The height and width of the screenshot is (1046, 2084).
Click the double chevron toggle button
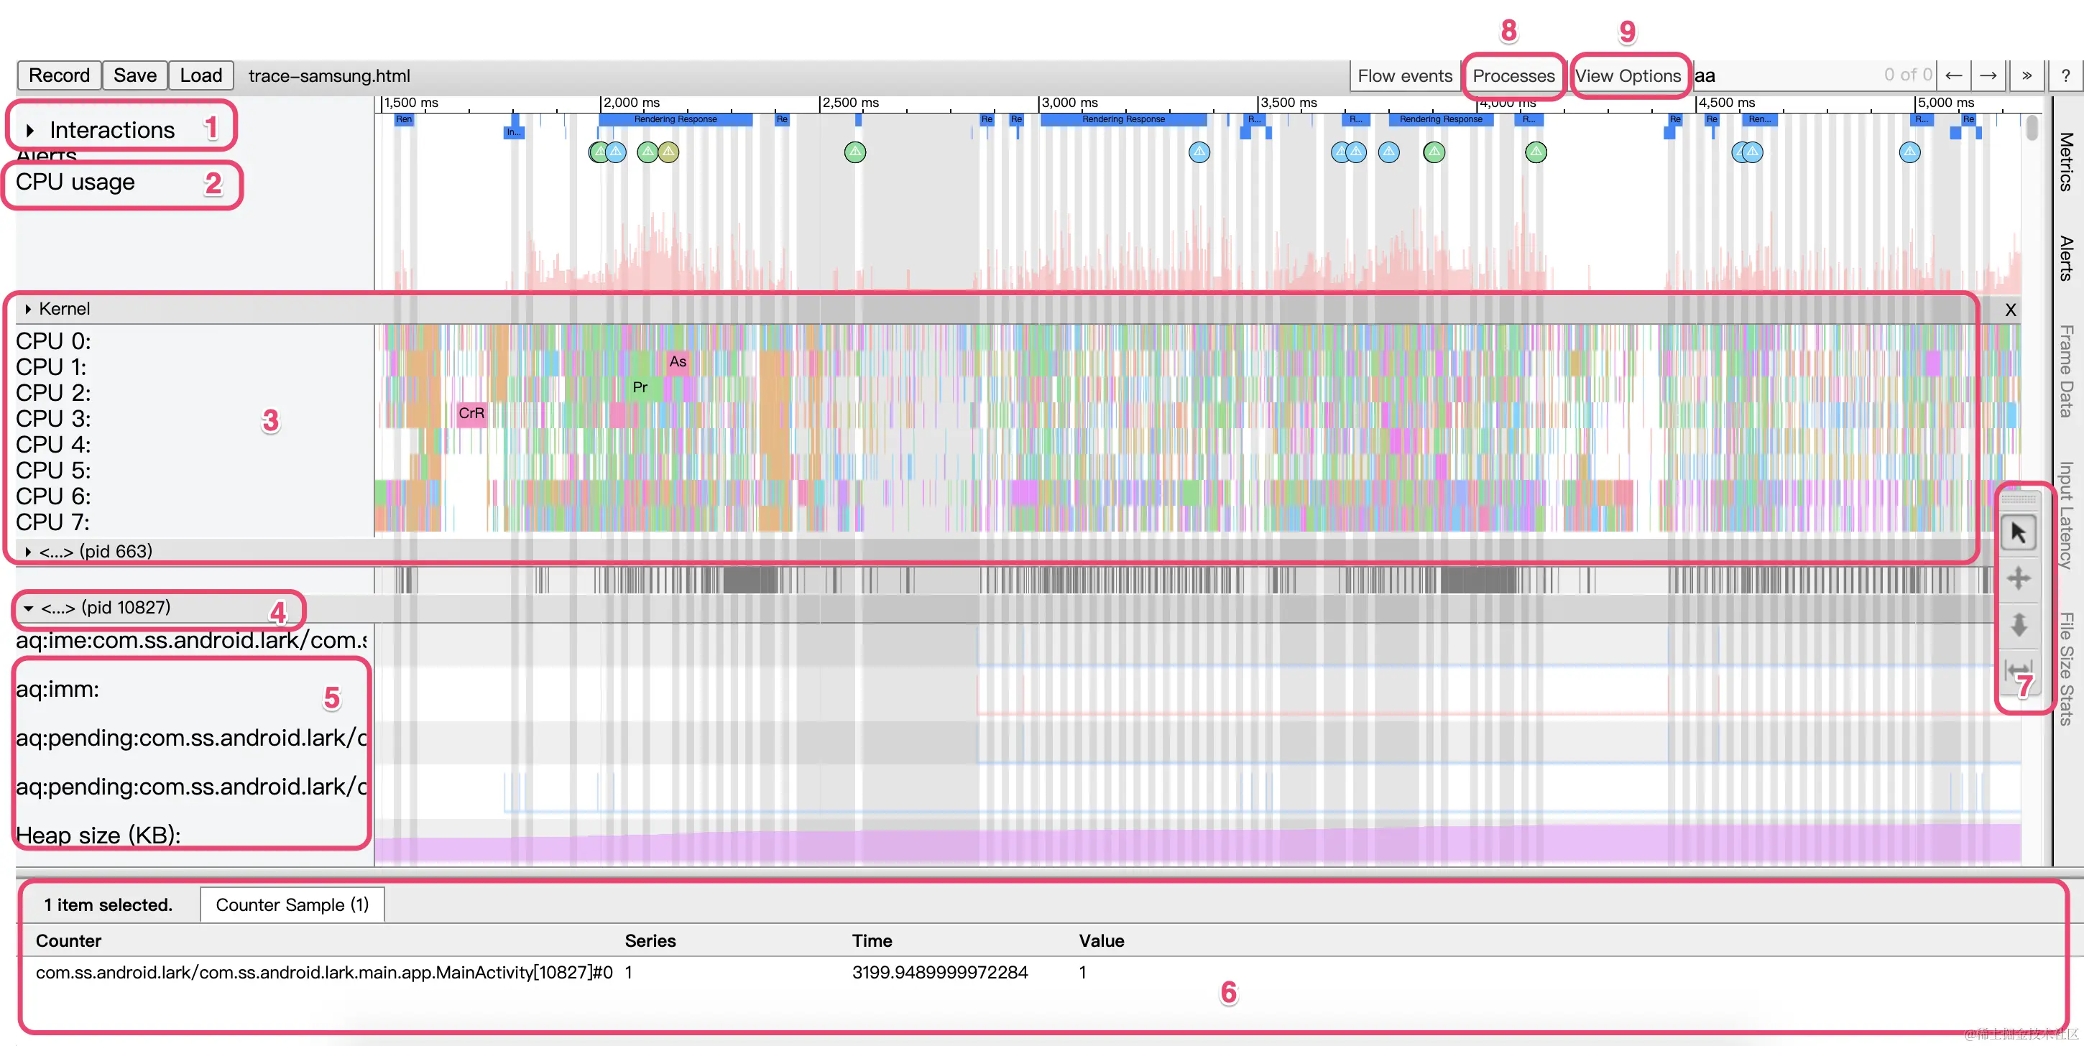2027,76
